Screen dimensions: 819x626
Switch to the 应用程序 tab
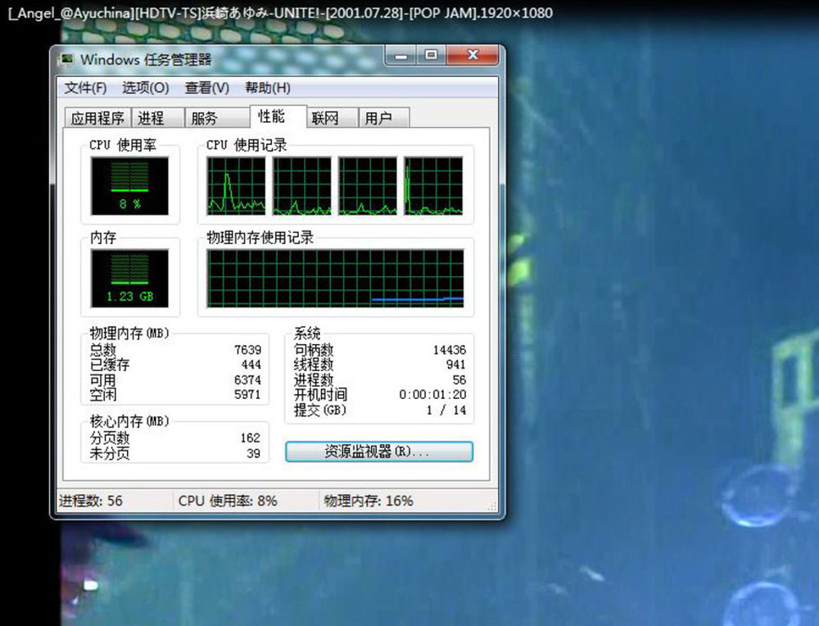point(97,118)
